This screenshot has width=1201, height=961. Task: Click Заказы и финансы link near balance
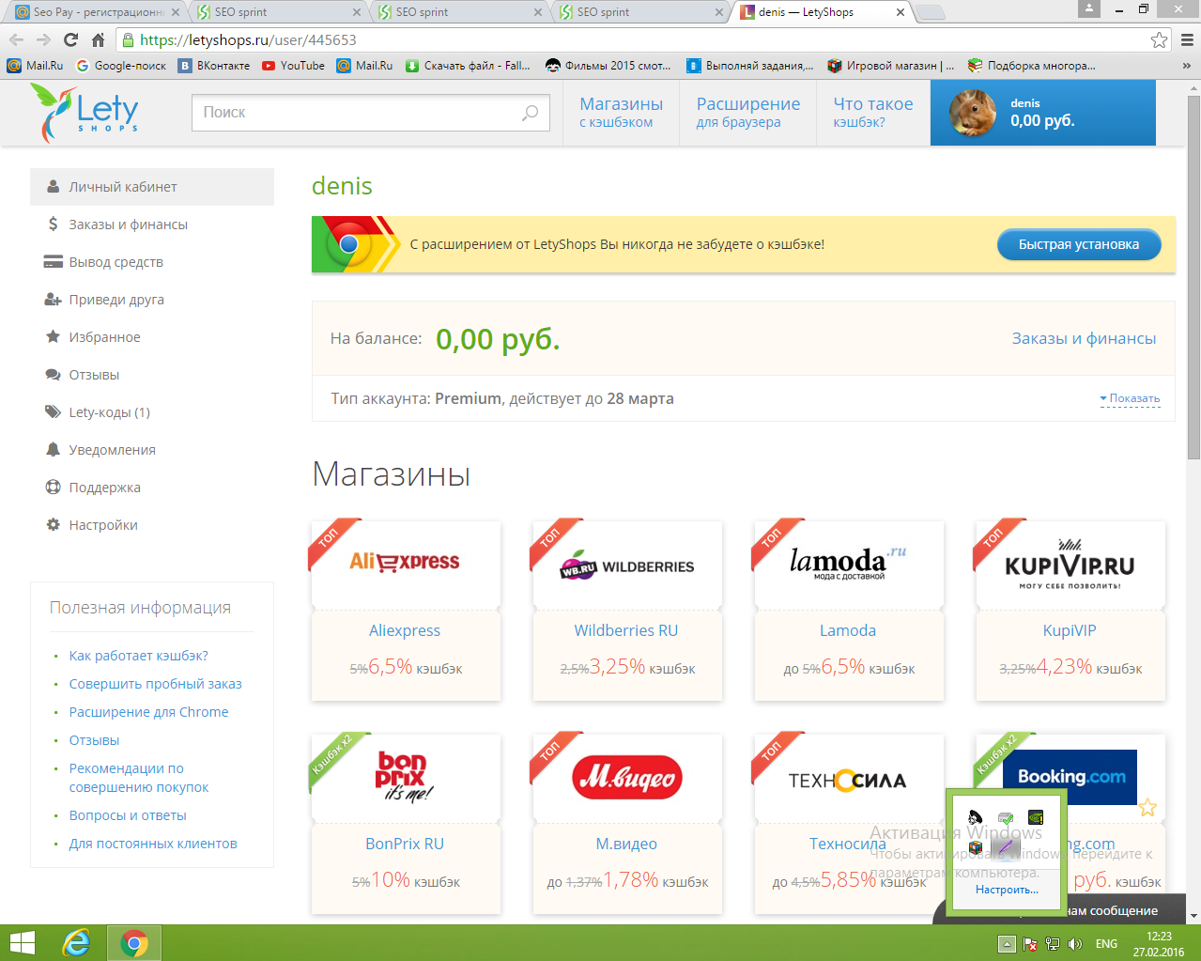pos(1084,338)
